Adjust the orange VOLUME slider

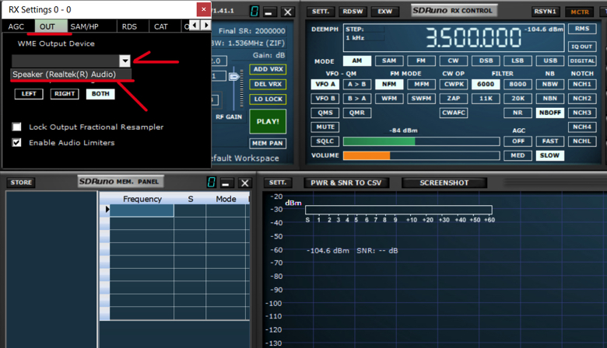click(x=421, y=155)
